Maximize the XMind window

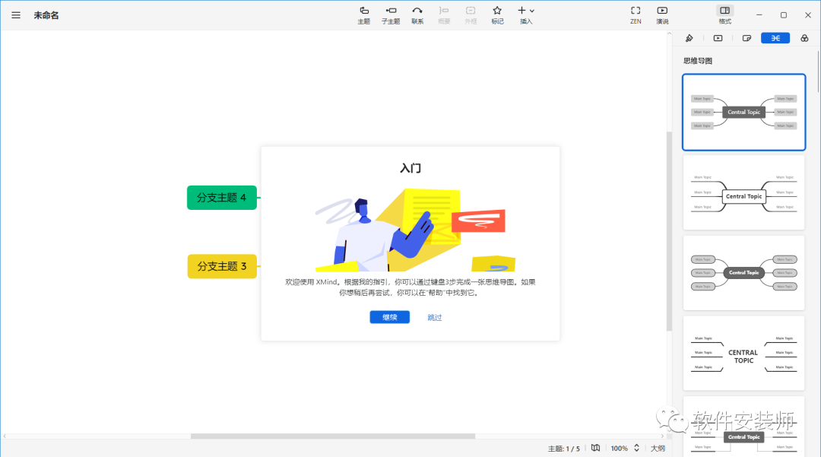tap(784, 15)
